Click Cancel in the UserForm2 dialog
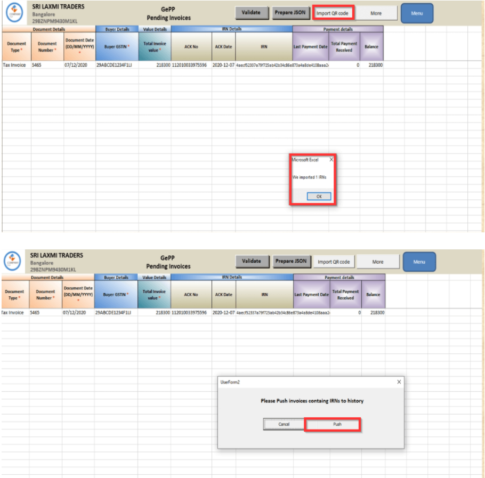The width and height of the screenshot is (485, 478). [x=284, y=424]
